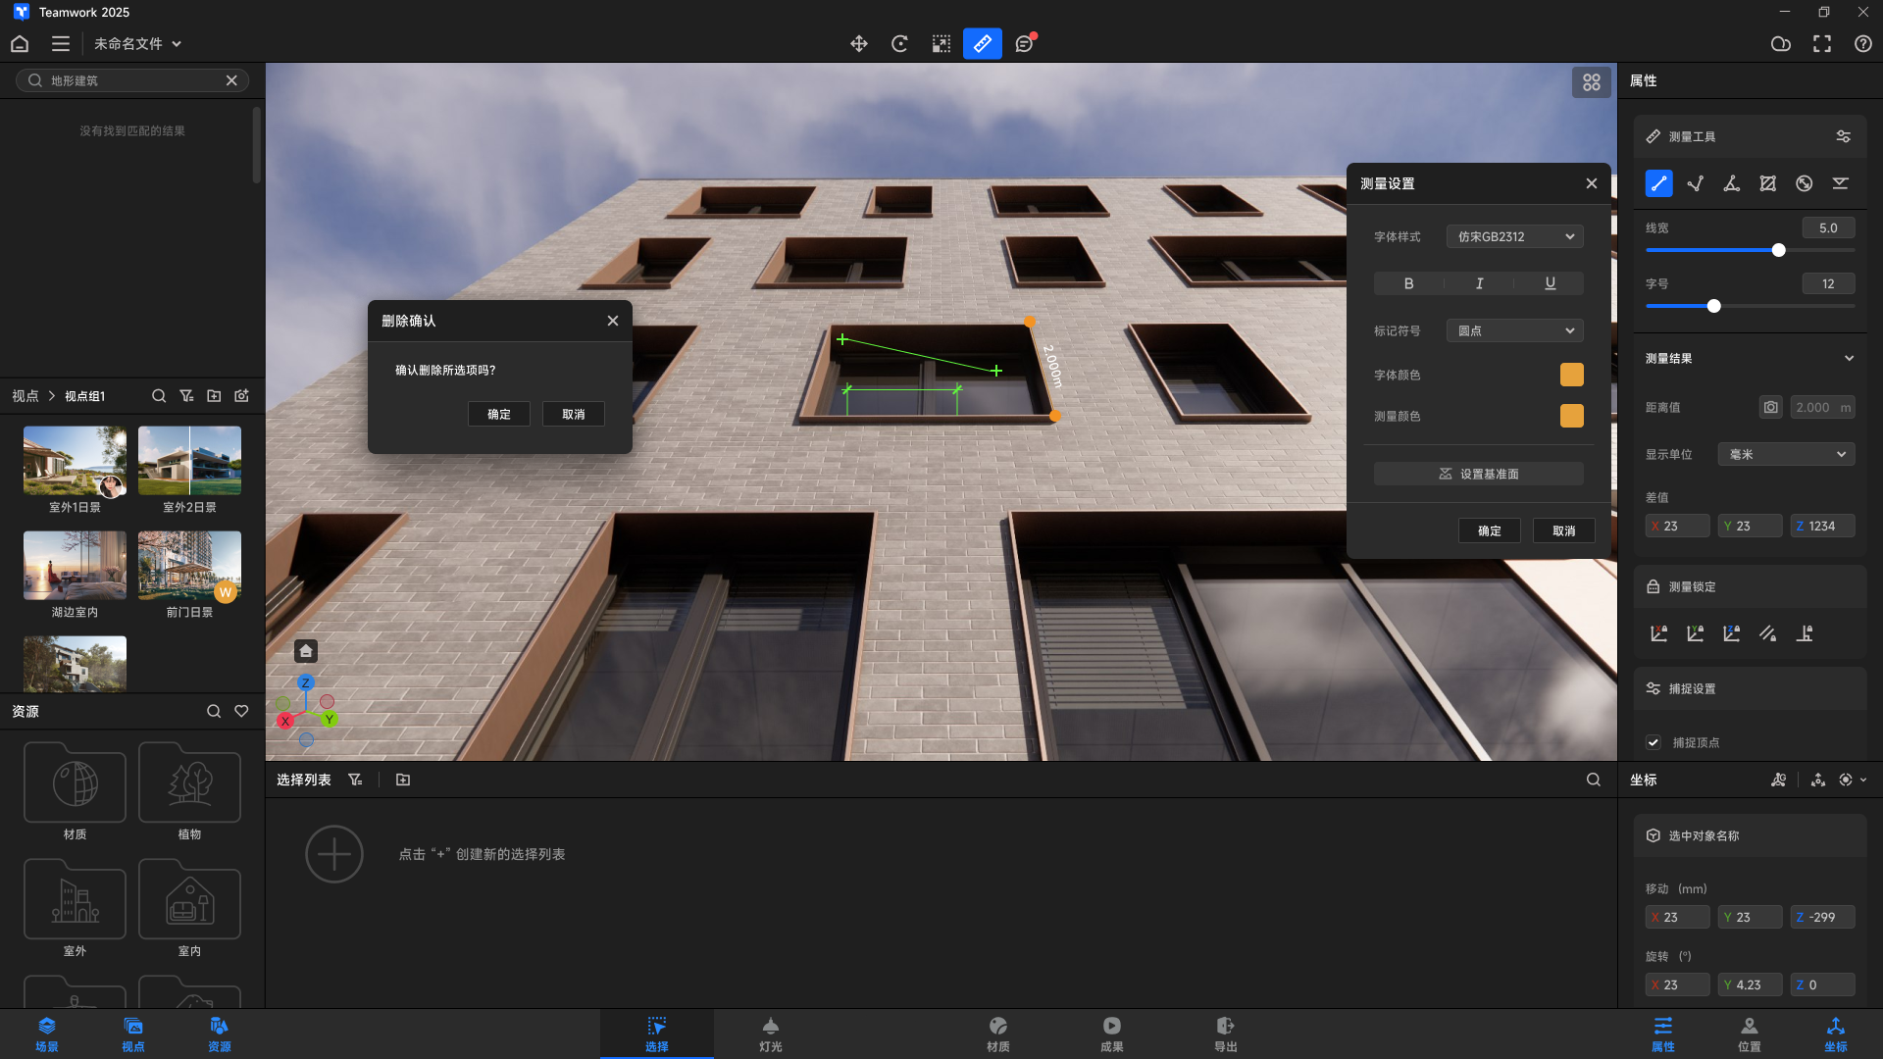Confirm deletion with 确定 button

(499, 414)
